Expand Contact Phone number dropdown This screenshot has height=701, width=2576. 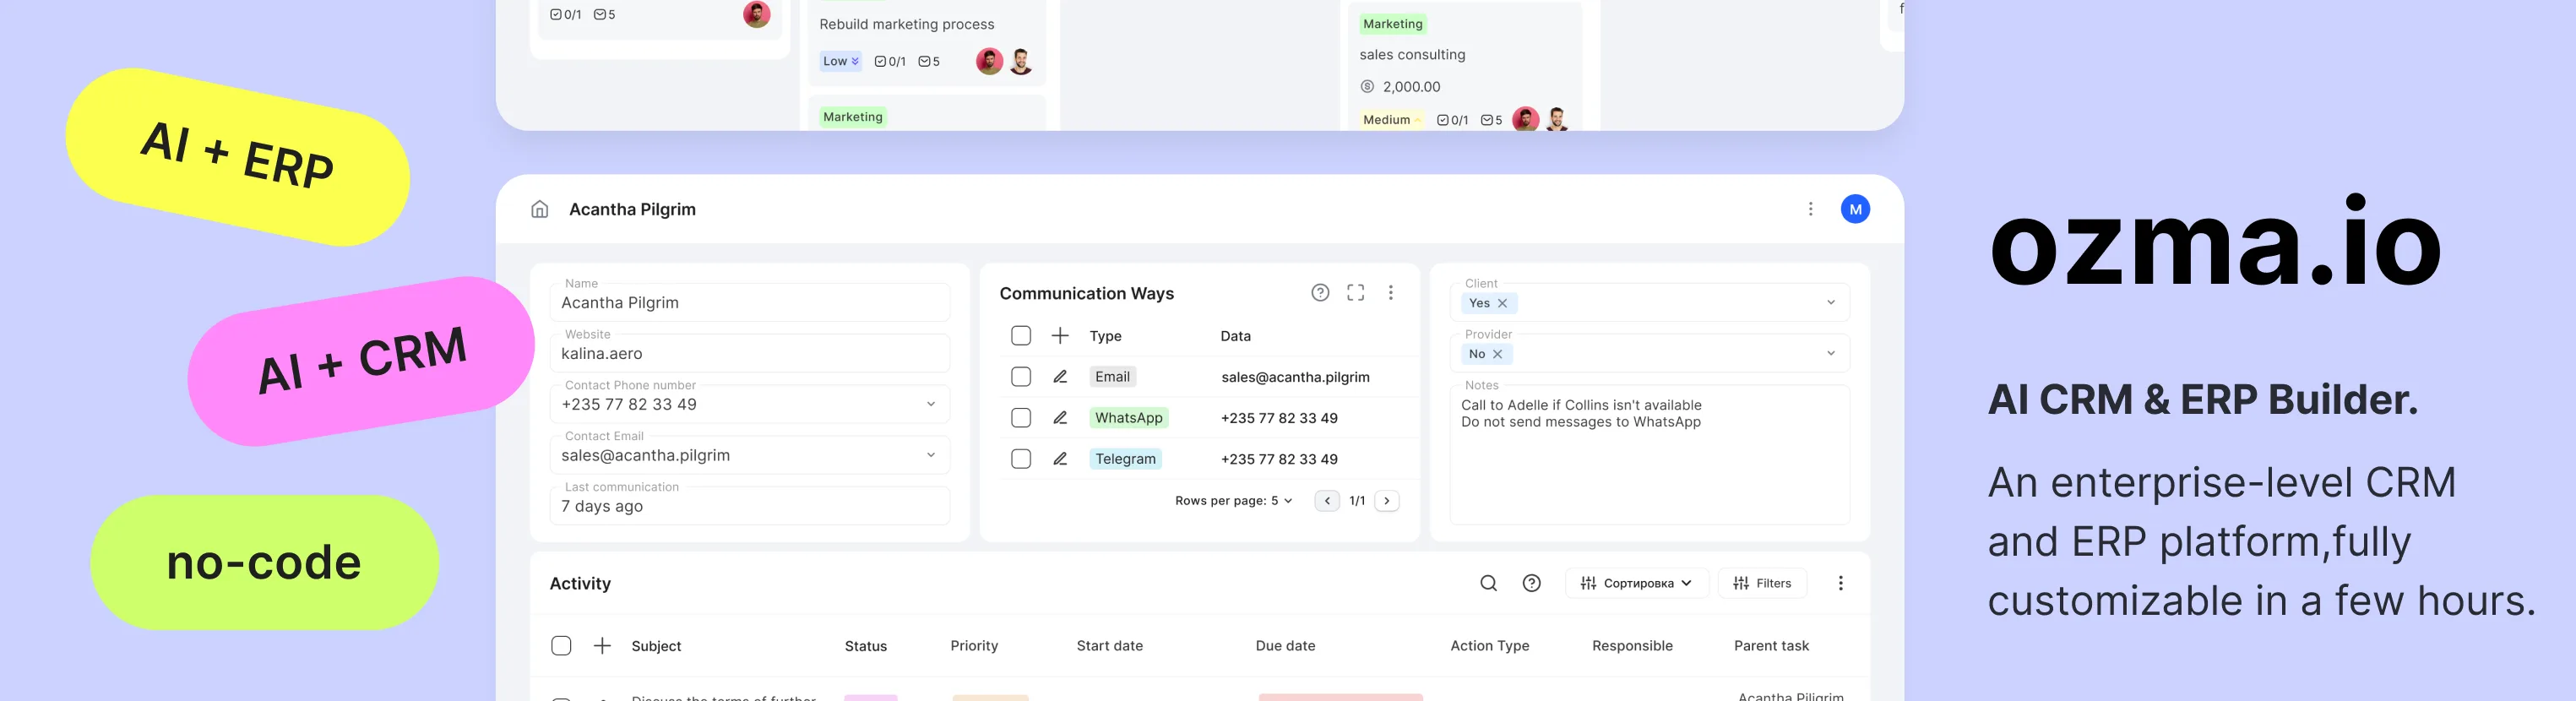pyautogui.click(x=930, y=404)
